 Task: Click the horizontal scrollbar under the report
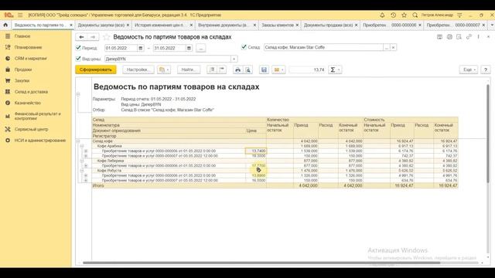[261, 263]
